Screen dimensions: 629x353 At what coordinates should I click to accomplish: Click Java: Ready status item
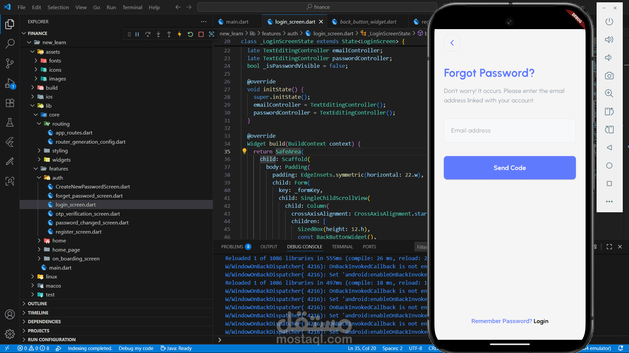coord(176,348)
